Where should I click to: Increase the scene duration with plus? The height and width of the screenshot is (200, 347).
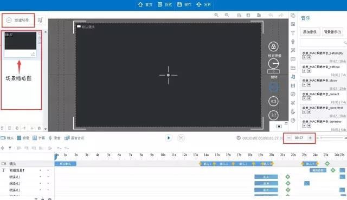310,138
